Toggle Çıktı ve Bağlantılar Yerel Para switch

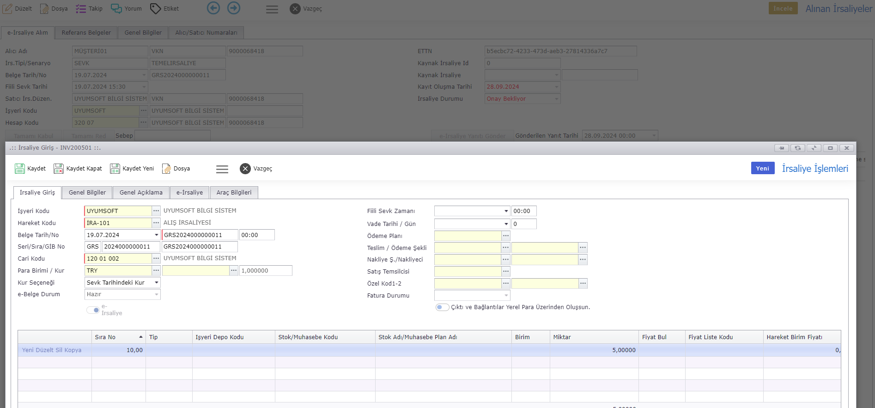tap(442, 307)
